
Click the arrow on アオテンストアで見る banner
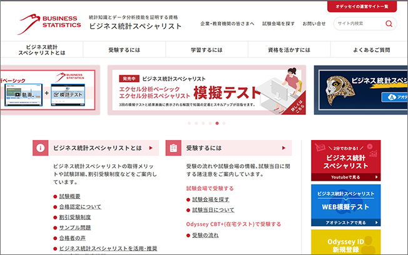click(376, 222)
